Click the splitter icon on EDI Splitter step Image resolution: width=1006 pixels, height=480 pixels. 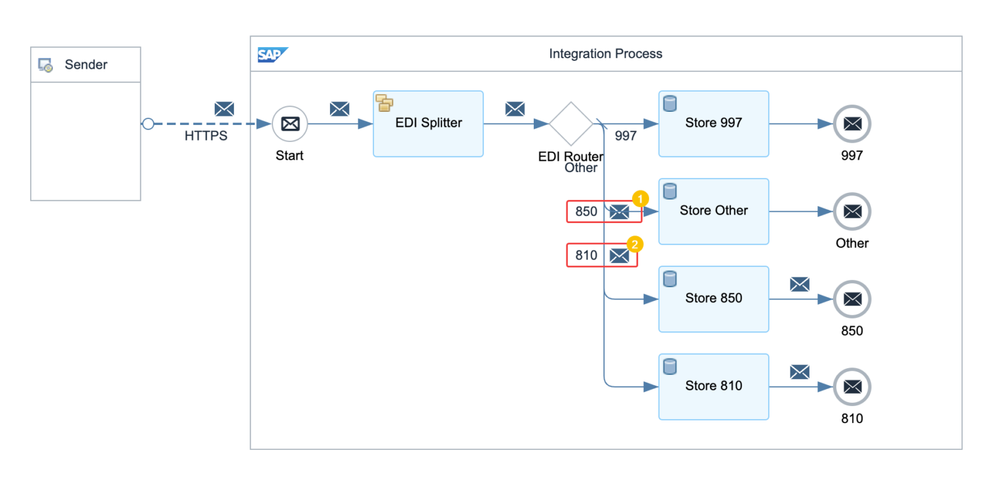[x=384, y=102]
